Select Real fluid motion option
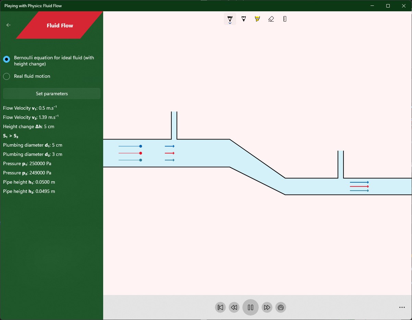 [27, 76]
